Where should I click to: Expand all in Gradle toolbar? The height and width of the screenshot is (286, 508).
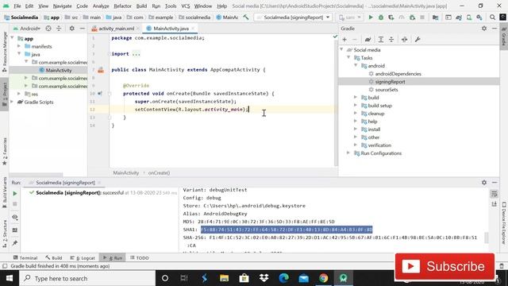coord(381,40)
